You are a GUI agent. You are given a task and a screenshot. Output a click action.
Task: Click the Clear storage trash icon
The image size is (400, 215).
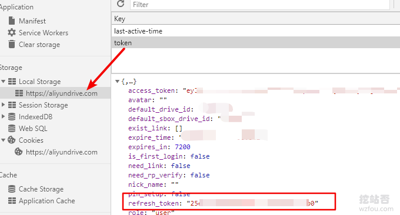click(12, 44)
